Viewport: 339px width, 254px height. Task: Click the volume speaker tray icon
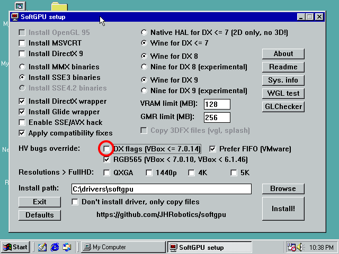[300, 247]
